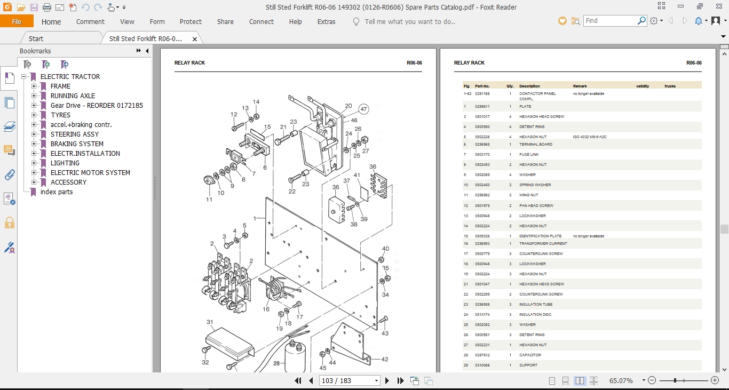729x390 pixels.
Task: Open the Protect ribbon tab
Action: click(x=191, y=21)
